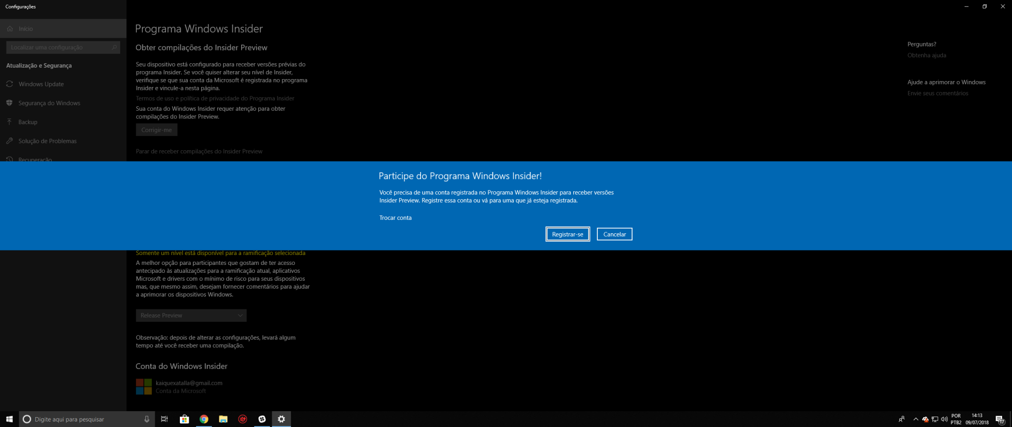Click the Cortana circle icon
Image resolution: width=1012 pixels, height=427 pixels.
(27, 419)
